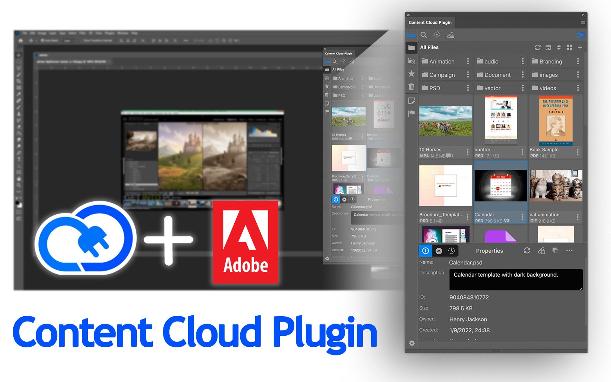Screen dimensions: 611x382
Task: Open images folder three-dot menu
Action: [578, 75]
